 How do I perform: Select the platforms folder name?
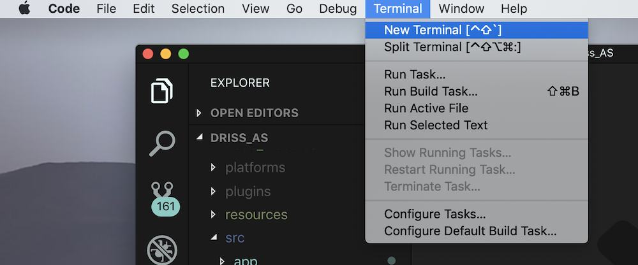255,168
